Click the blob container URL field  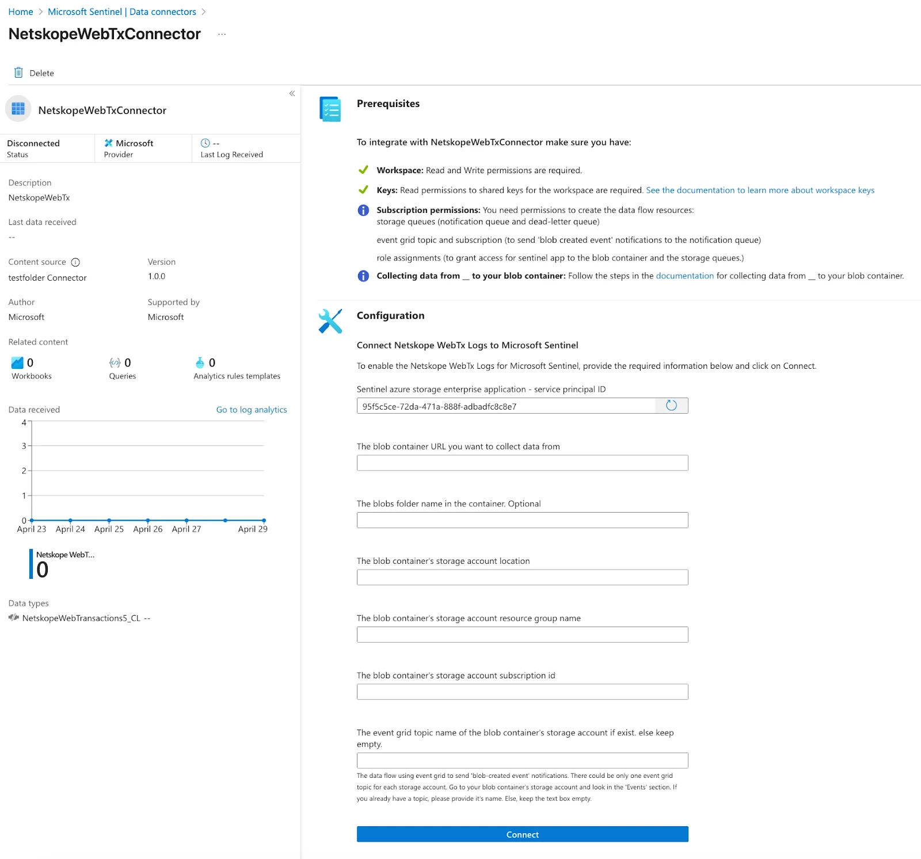pos(522,463)
